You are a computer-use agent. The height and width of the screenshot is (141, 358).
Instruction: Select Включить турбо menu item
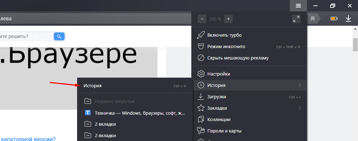point(249,35)
